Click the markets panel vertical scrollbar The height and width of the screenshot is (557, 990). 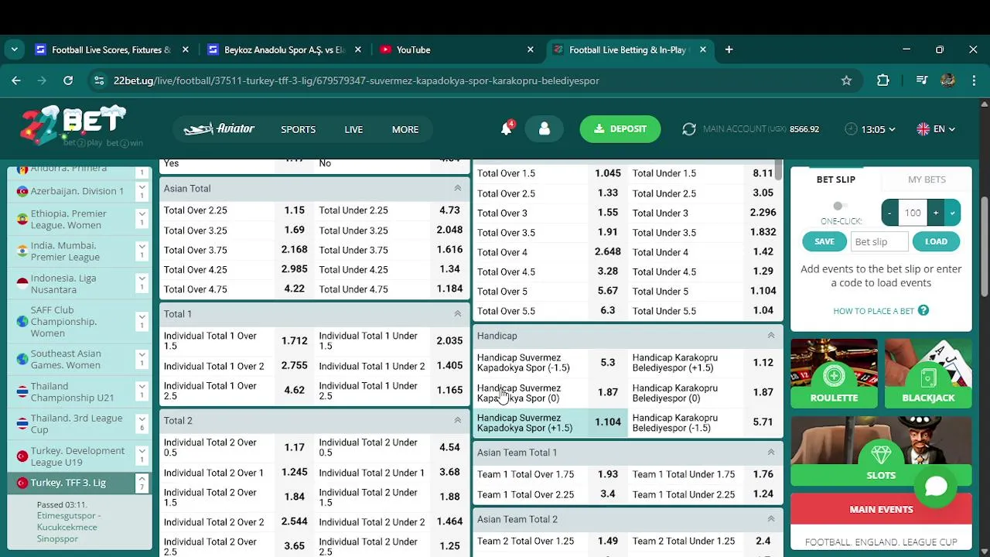pyautogui.click(x=779, y=170)
